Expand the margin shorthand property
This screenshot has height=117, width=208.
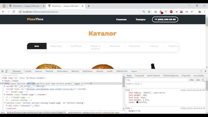[x=137, y=111]
